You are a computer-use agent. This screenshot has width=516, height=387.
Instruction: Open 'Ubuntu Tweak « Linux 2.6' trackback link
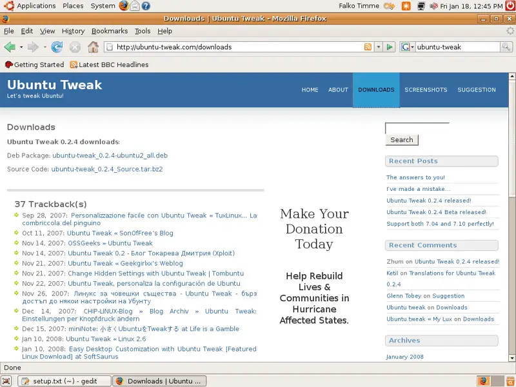pos(106,339)
